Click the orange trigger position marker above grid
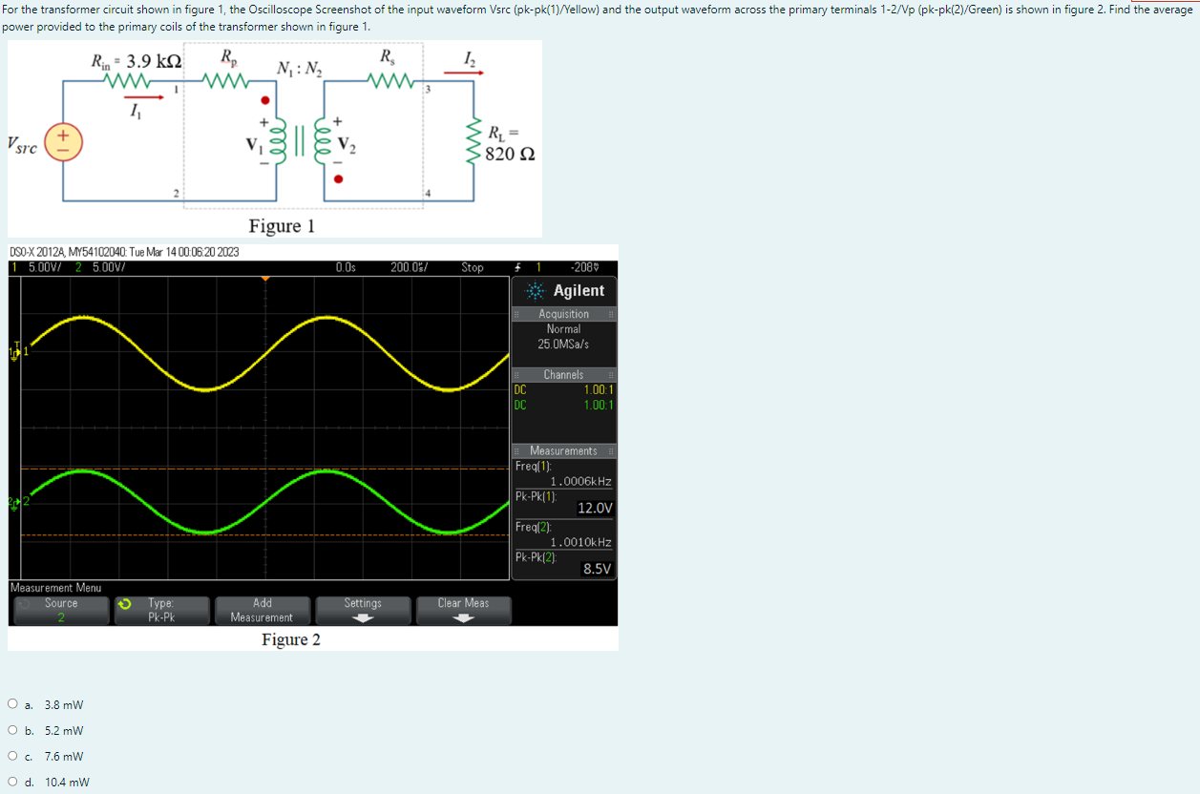The width and height of the screenshot is (1200, 794). coord(265,279)
